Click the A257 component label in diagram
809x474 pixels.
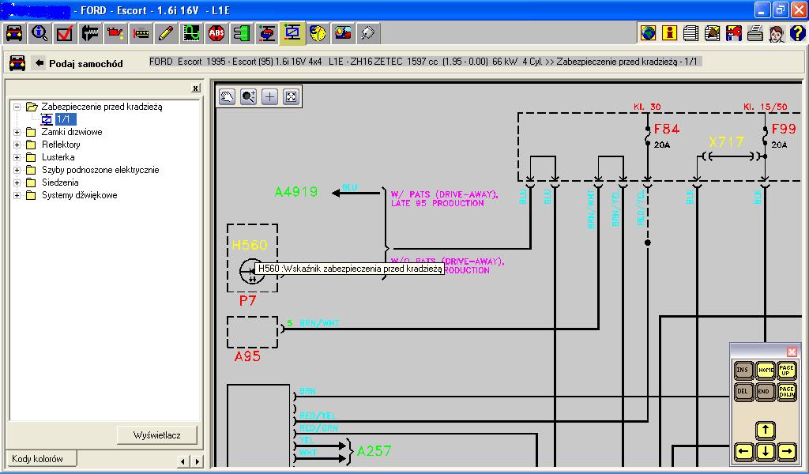click(374, 451)
